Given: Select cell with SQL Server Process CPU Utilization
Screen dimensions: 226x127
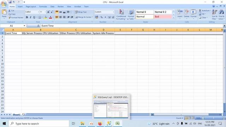Looking at the screenshot, I should [40, 33].
